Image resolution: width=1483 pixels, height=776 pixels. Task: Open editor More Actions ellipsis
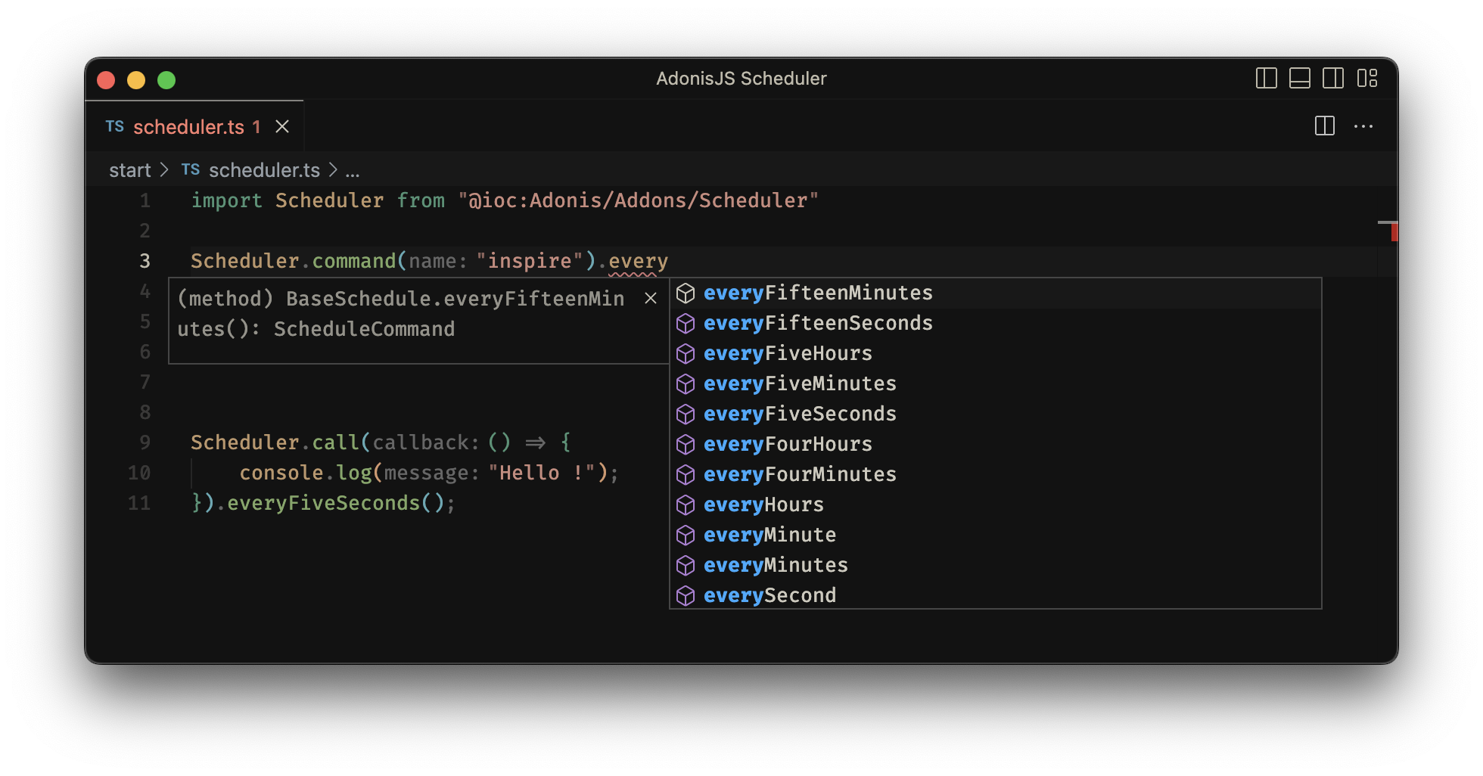pos(1363,126)
